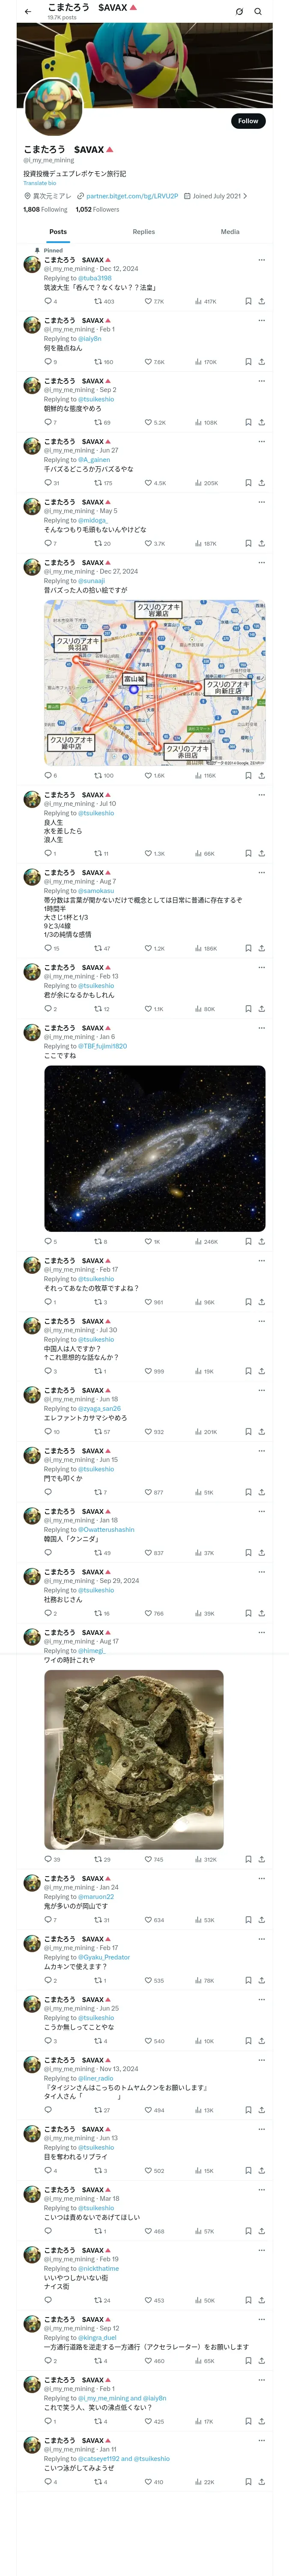Click the search icon in profile header
The image size is (289, 2576).
click(258, 12)
